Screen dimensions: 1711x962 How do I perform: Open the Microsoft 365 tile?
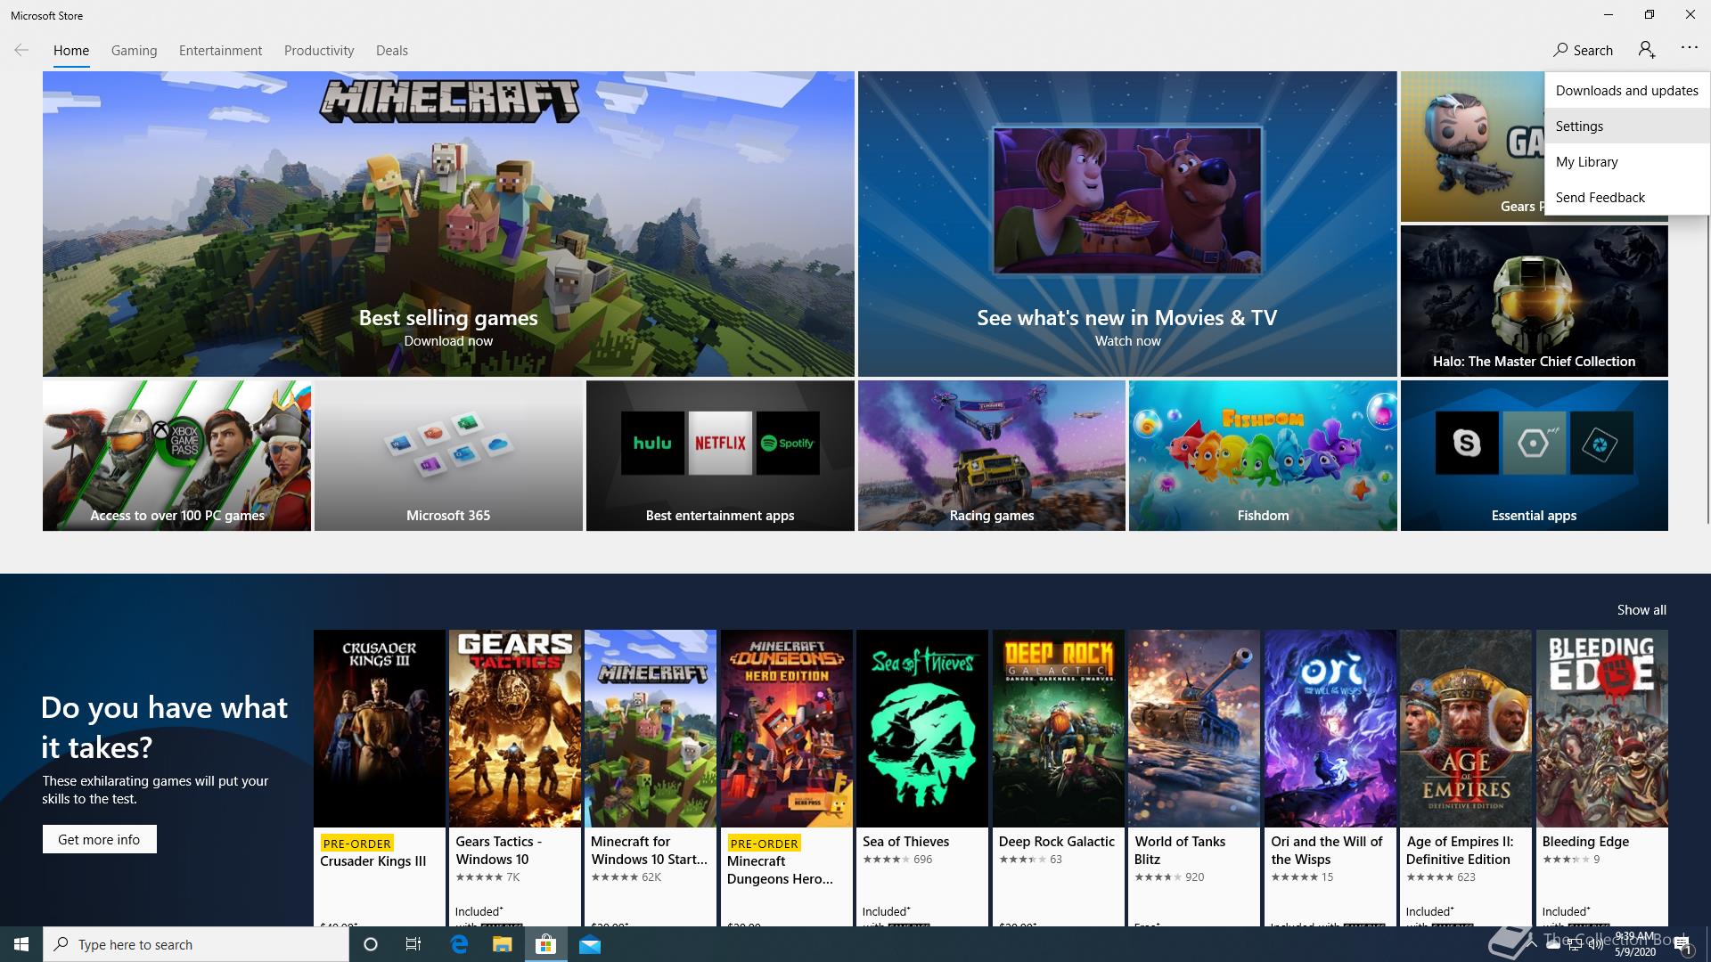click(x=448, y=456)
